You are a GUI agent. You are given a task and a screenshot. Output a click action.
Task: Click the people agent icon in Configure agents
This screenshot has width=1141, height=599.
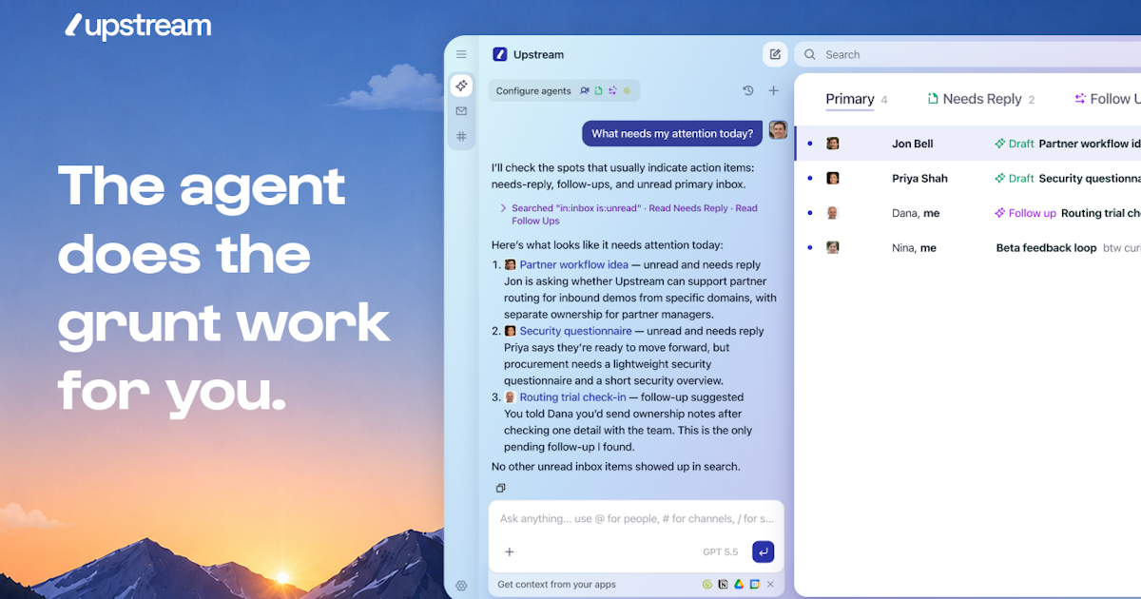coord(585,91)
